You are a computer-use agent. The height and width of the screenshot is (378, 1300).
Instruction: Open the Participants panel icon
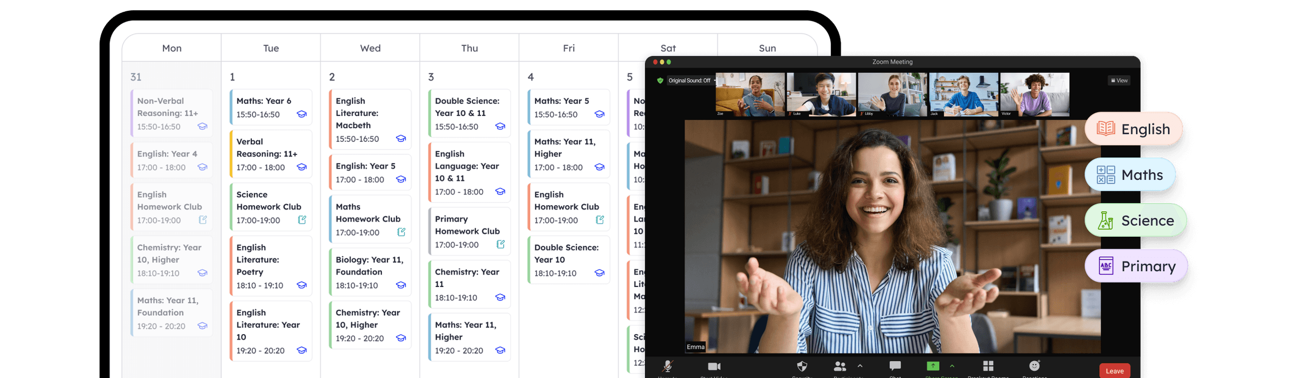click(x=840, y=367)
